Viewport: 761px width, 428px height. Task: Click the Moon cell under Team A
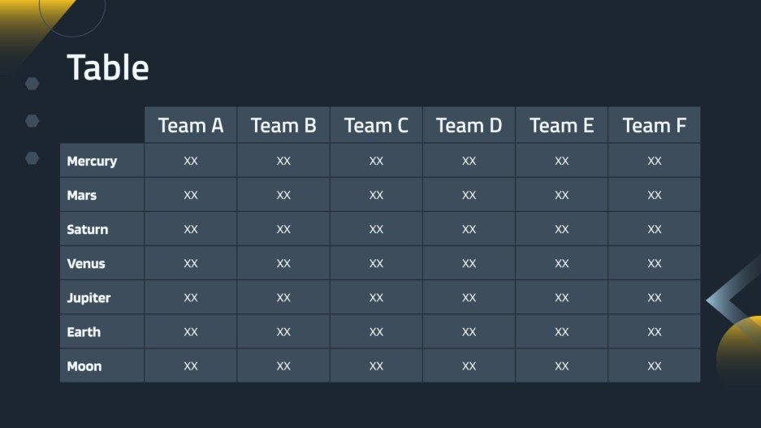pyautogui.click(x=191, y=365)
